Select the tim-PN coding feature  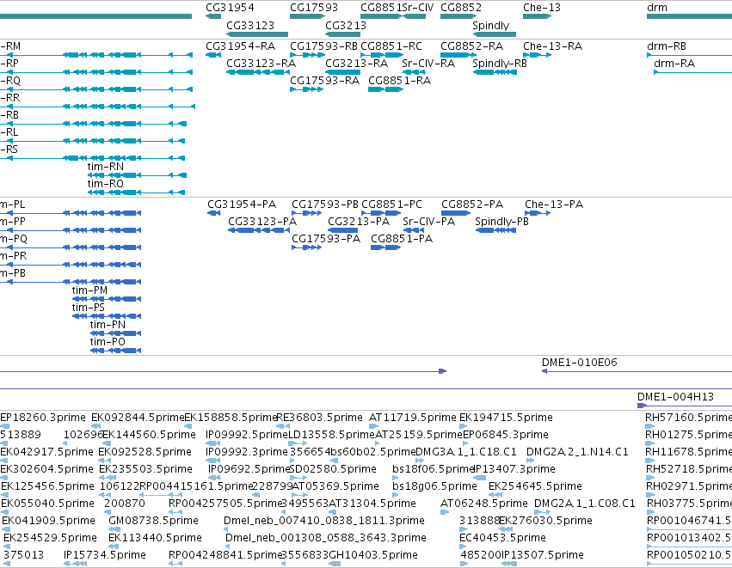coord(116,333)
